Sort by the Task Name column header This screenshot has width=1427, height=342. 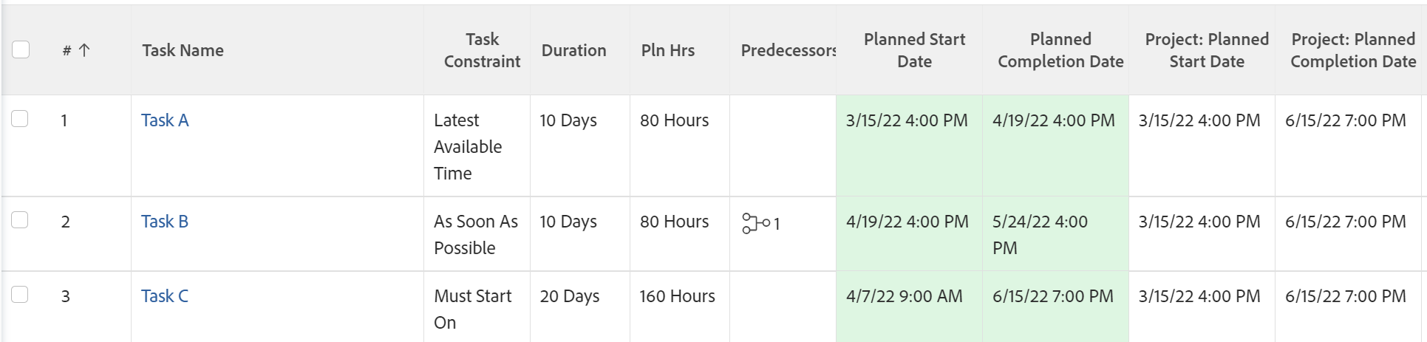click(183, 50)
